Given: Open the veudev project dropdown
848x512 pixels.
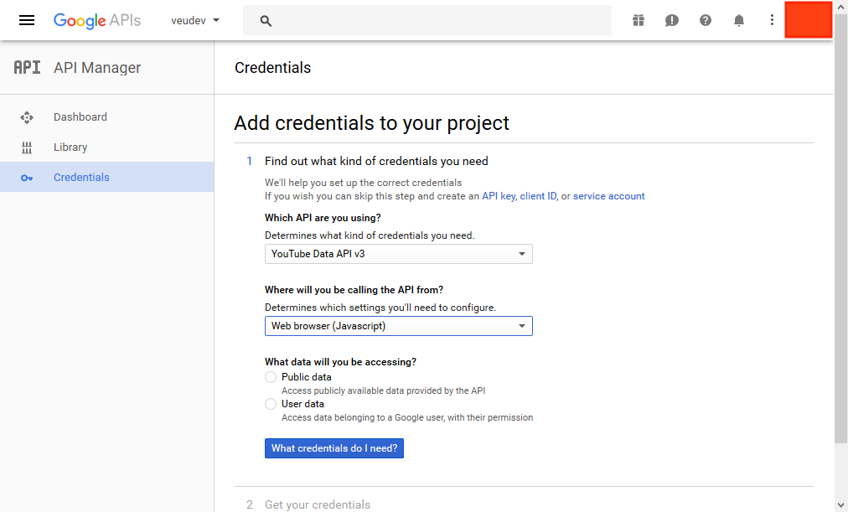Looking at the screenshot, I should click(x=195, y=20).
